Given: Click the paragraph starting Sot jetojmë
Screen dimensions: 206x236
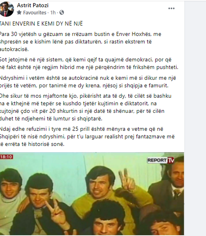Looking at the screenshot, I should pos(89,63).
